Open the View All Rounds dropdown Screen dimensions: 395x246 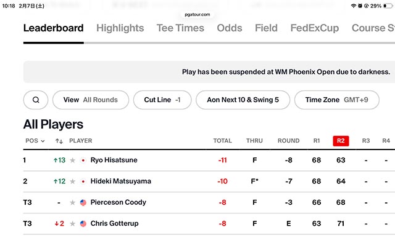90,100
